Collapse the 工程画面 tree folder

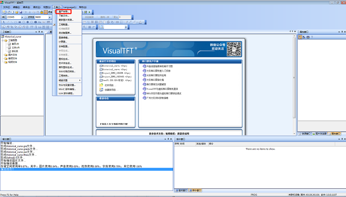tap(3, 40)
